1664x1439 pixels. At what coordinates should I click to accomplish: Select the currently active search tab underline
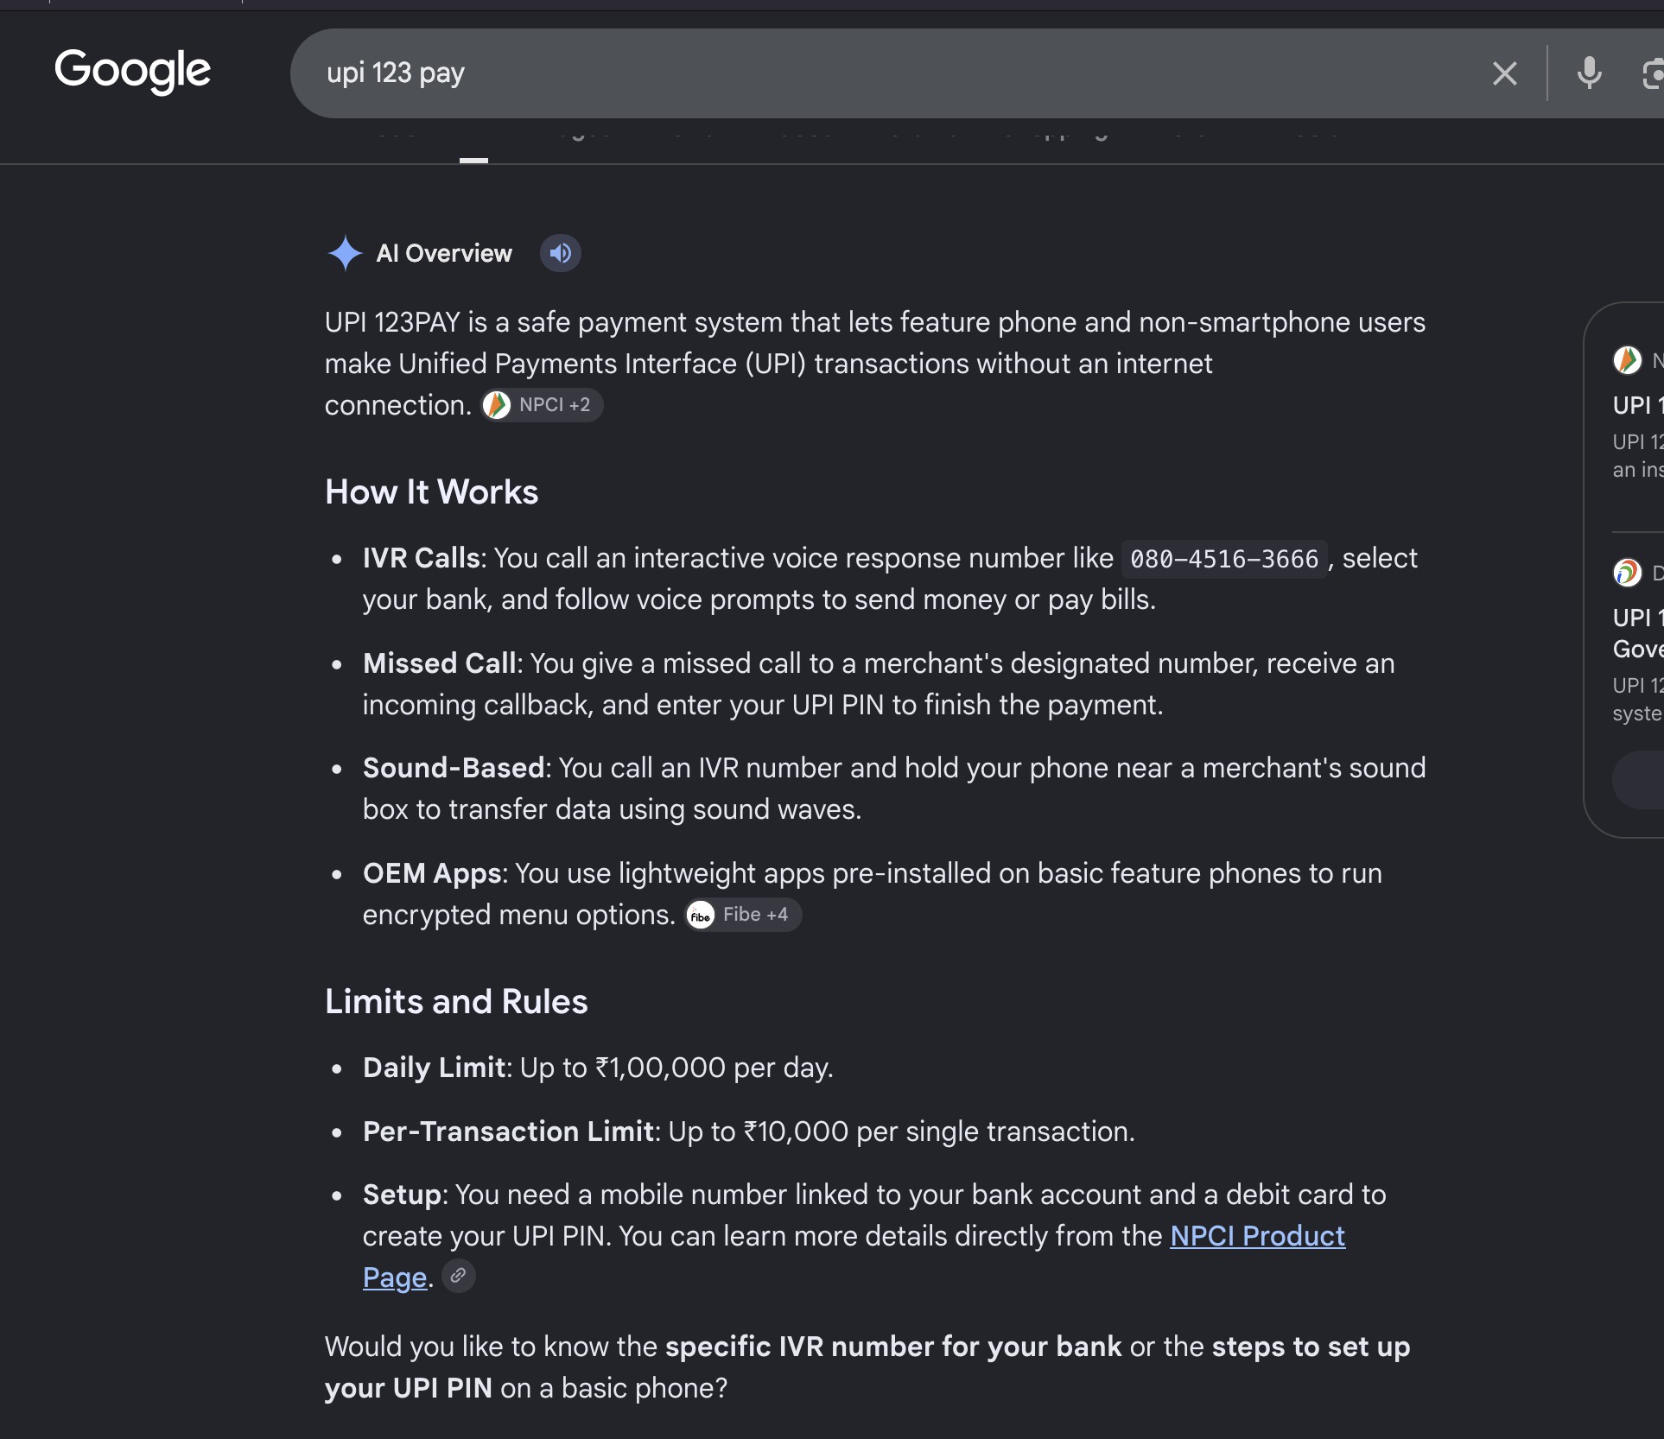point(473,160)
